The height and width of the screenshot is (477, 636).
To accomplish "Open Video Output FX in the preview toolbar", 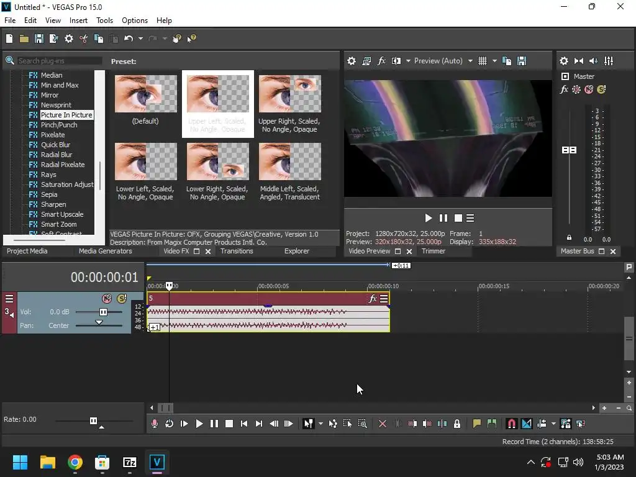I will 381,61.
